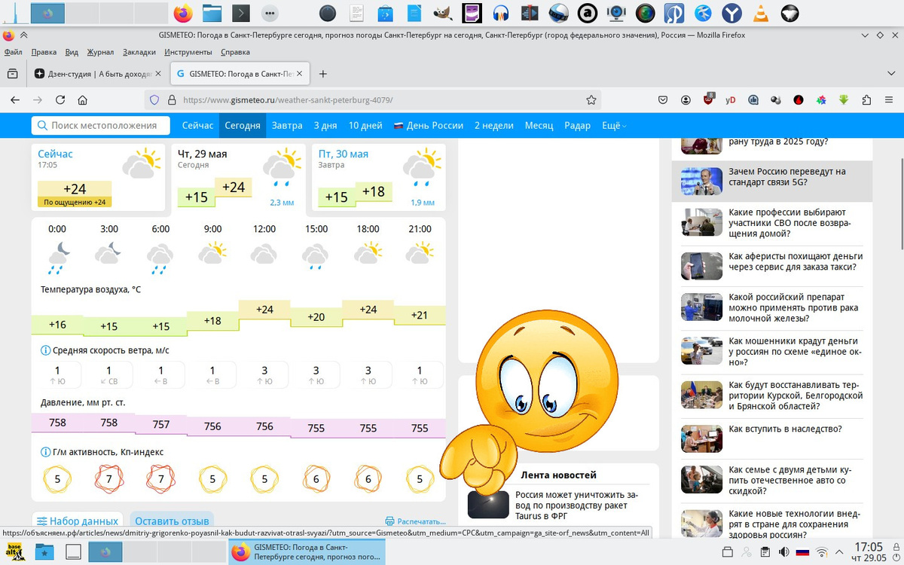Open the keyboard layout flag in tray

click(x=802, y=552)
